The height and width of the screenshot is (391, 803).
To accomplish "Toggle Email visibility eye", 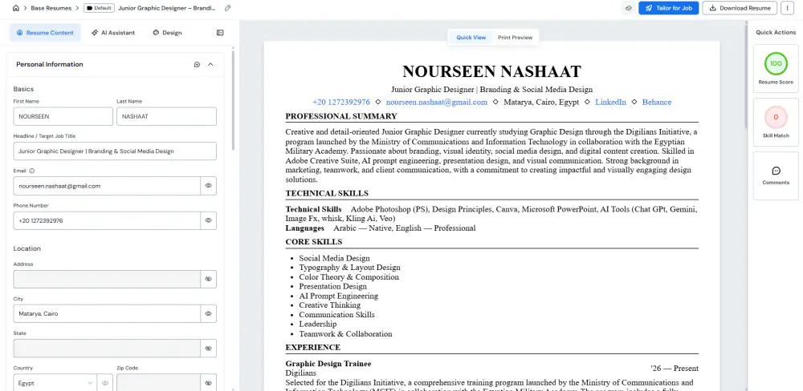I will 209,186.
